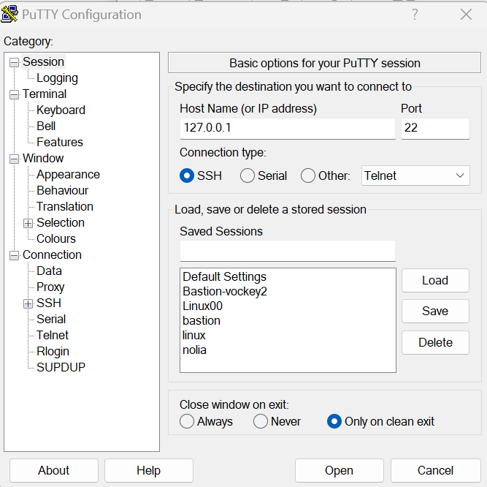487x487 pixels.
Task: Open the Window category
Action: (x=43, y=158)
